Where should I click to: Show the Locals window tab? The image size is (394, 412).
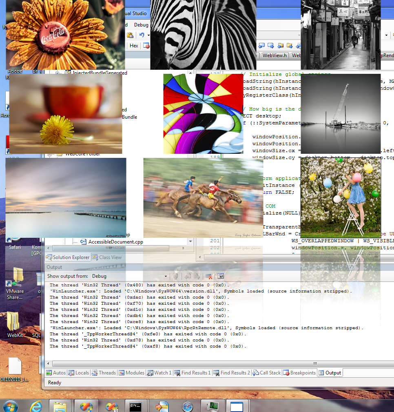79,373
